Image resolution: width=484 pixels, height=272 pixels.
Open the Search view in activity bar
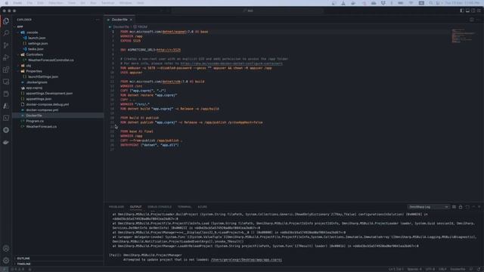pos(6,33)
